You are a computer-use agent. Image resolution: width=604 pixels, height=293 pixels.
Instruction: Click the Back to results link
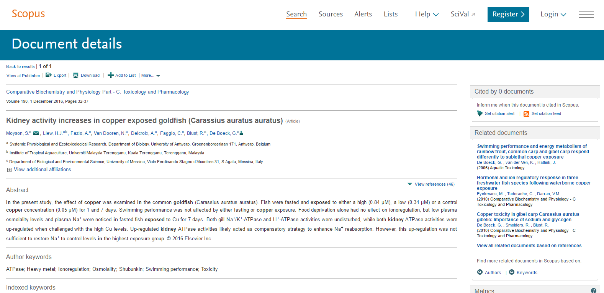[20, 66]
